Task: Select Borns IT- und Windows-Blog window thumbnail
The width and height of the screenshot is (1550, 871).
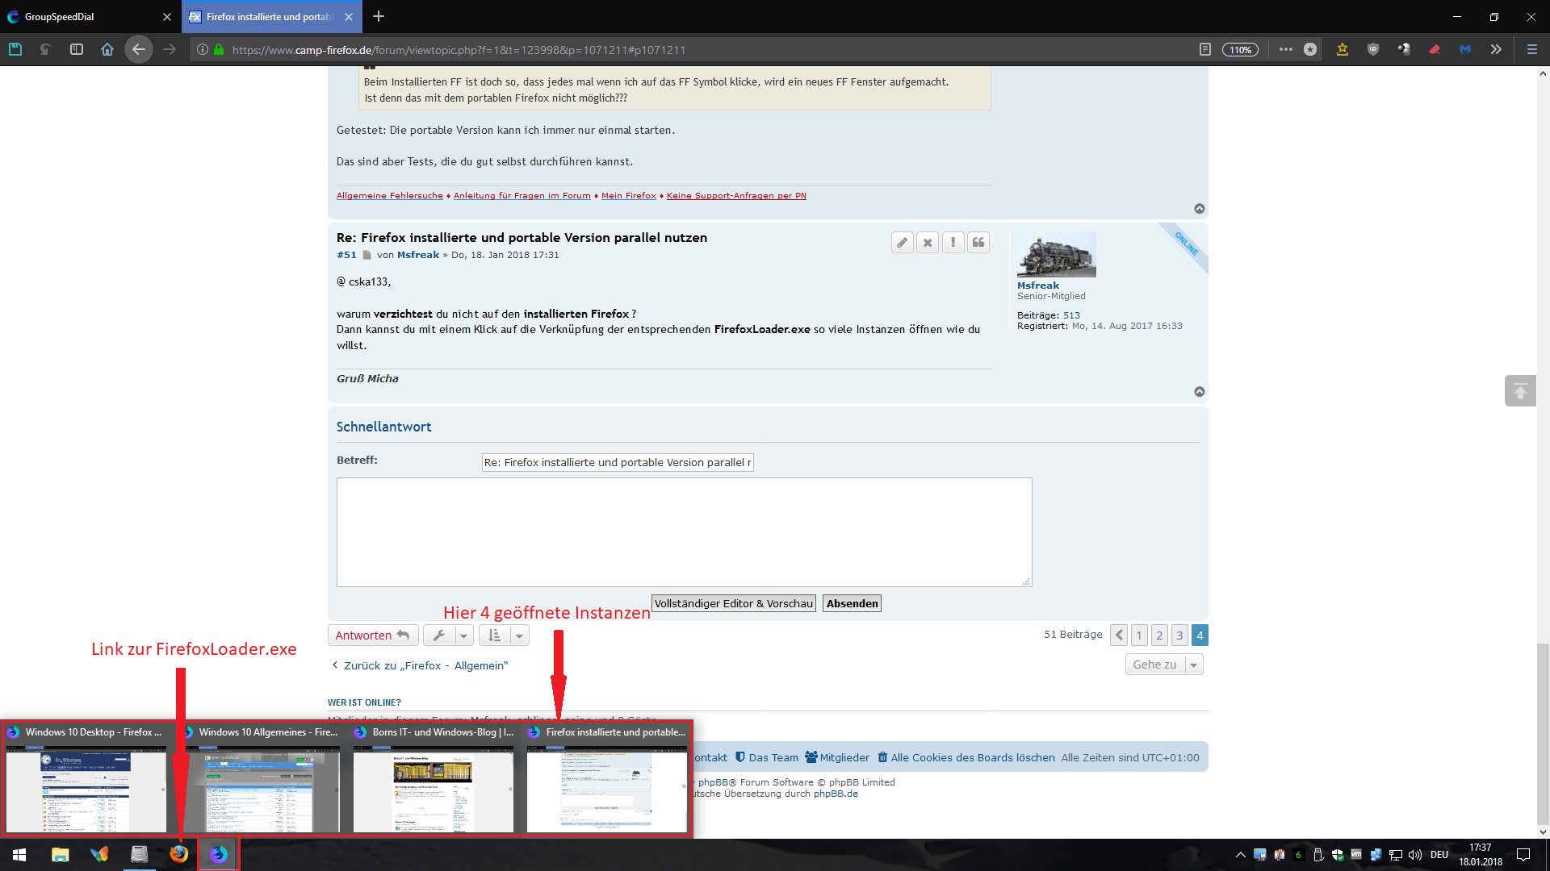Action: tap(434, 786)
